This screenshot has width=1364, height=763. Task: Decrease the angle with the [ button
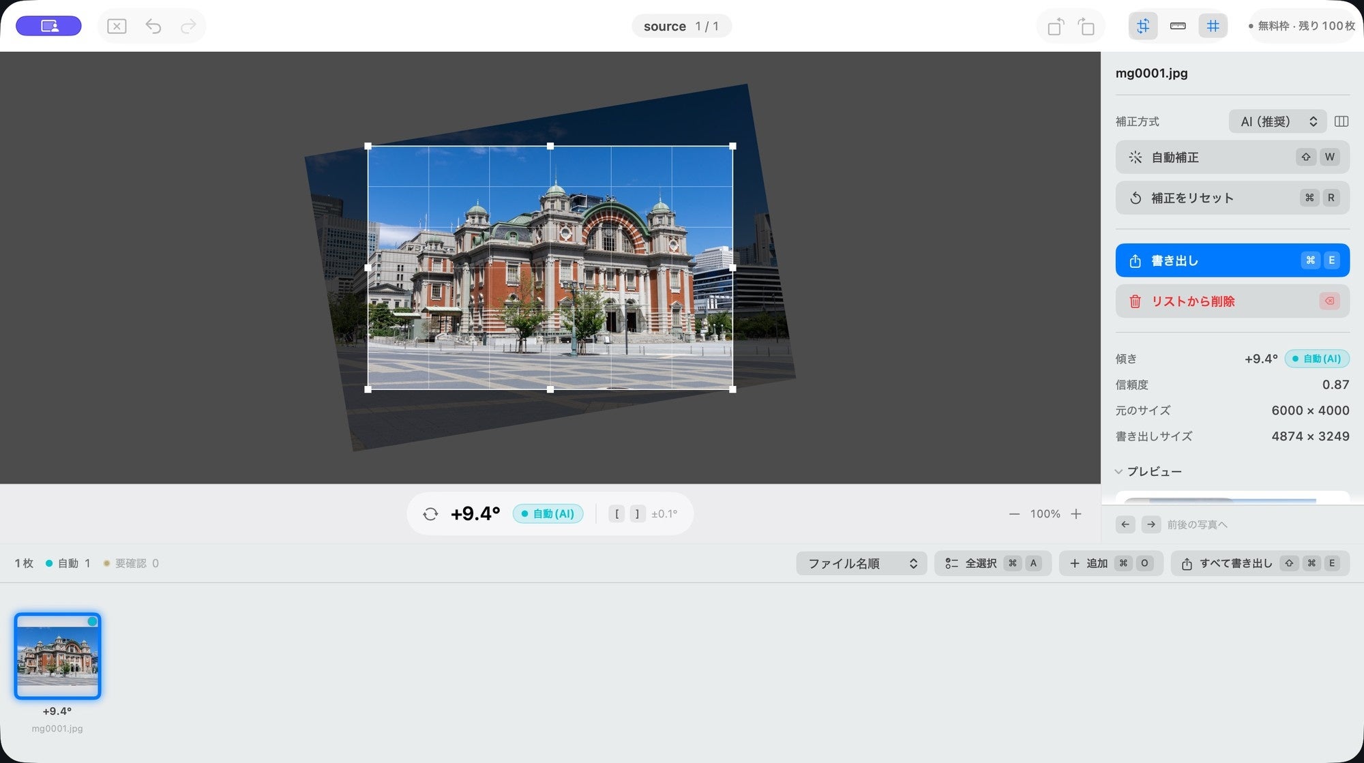(617, 514)
